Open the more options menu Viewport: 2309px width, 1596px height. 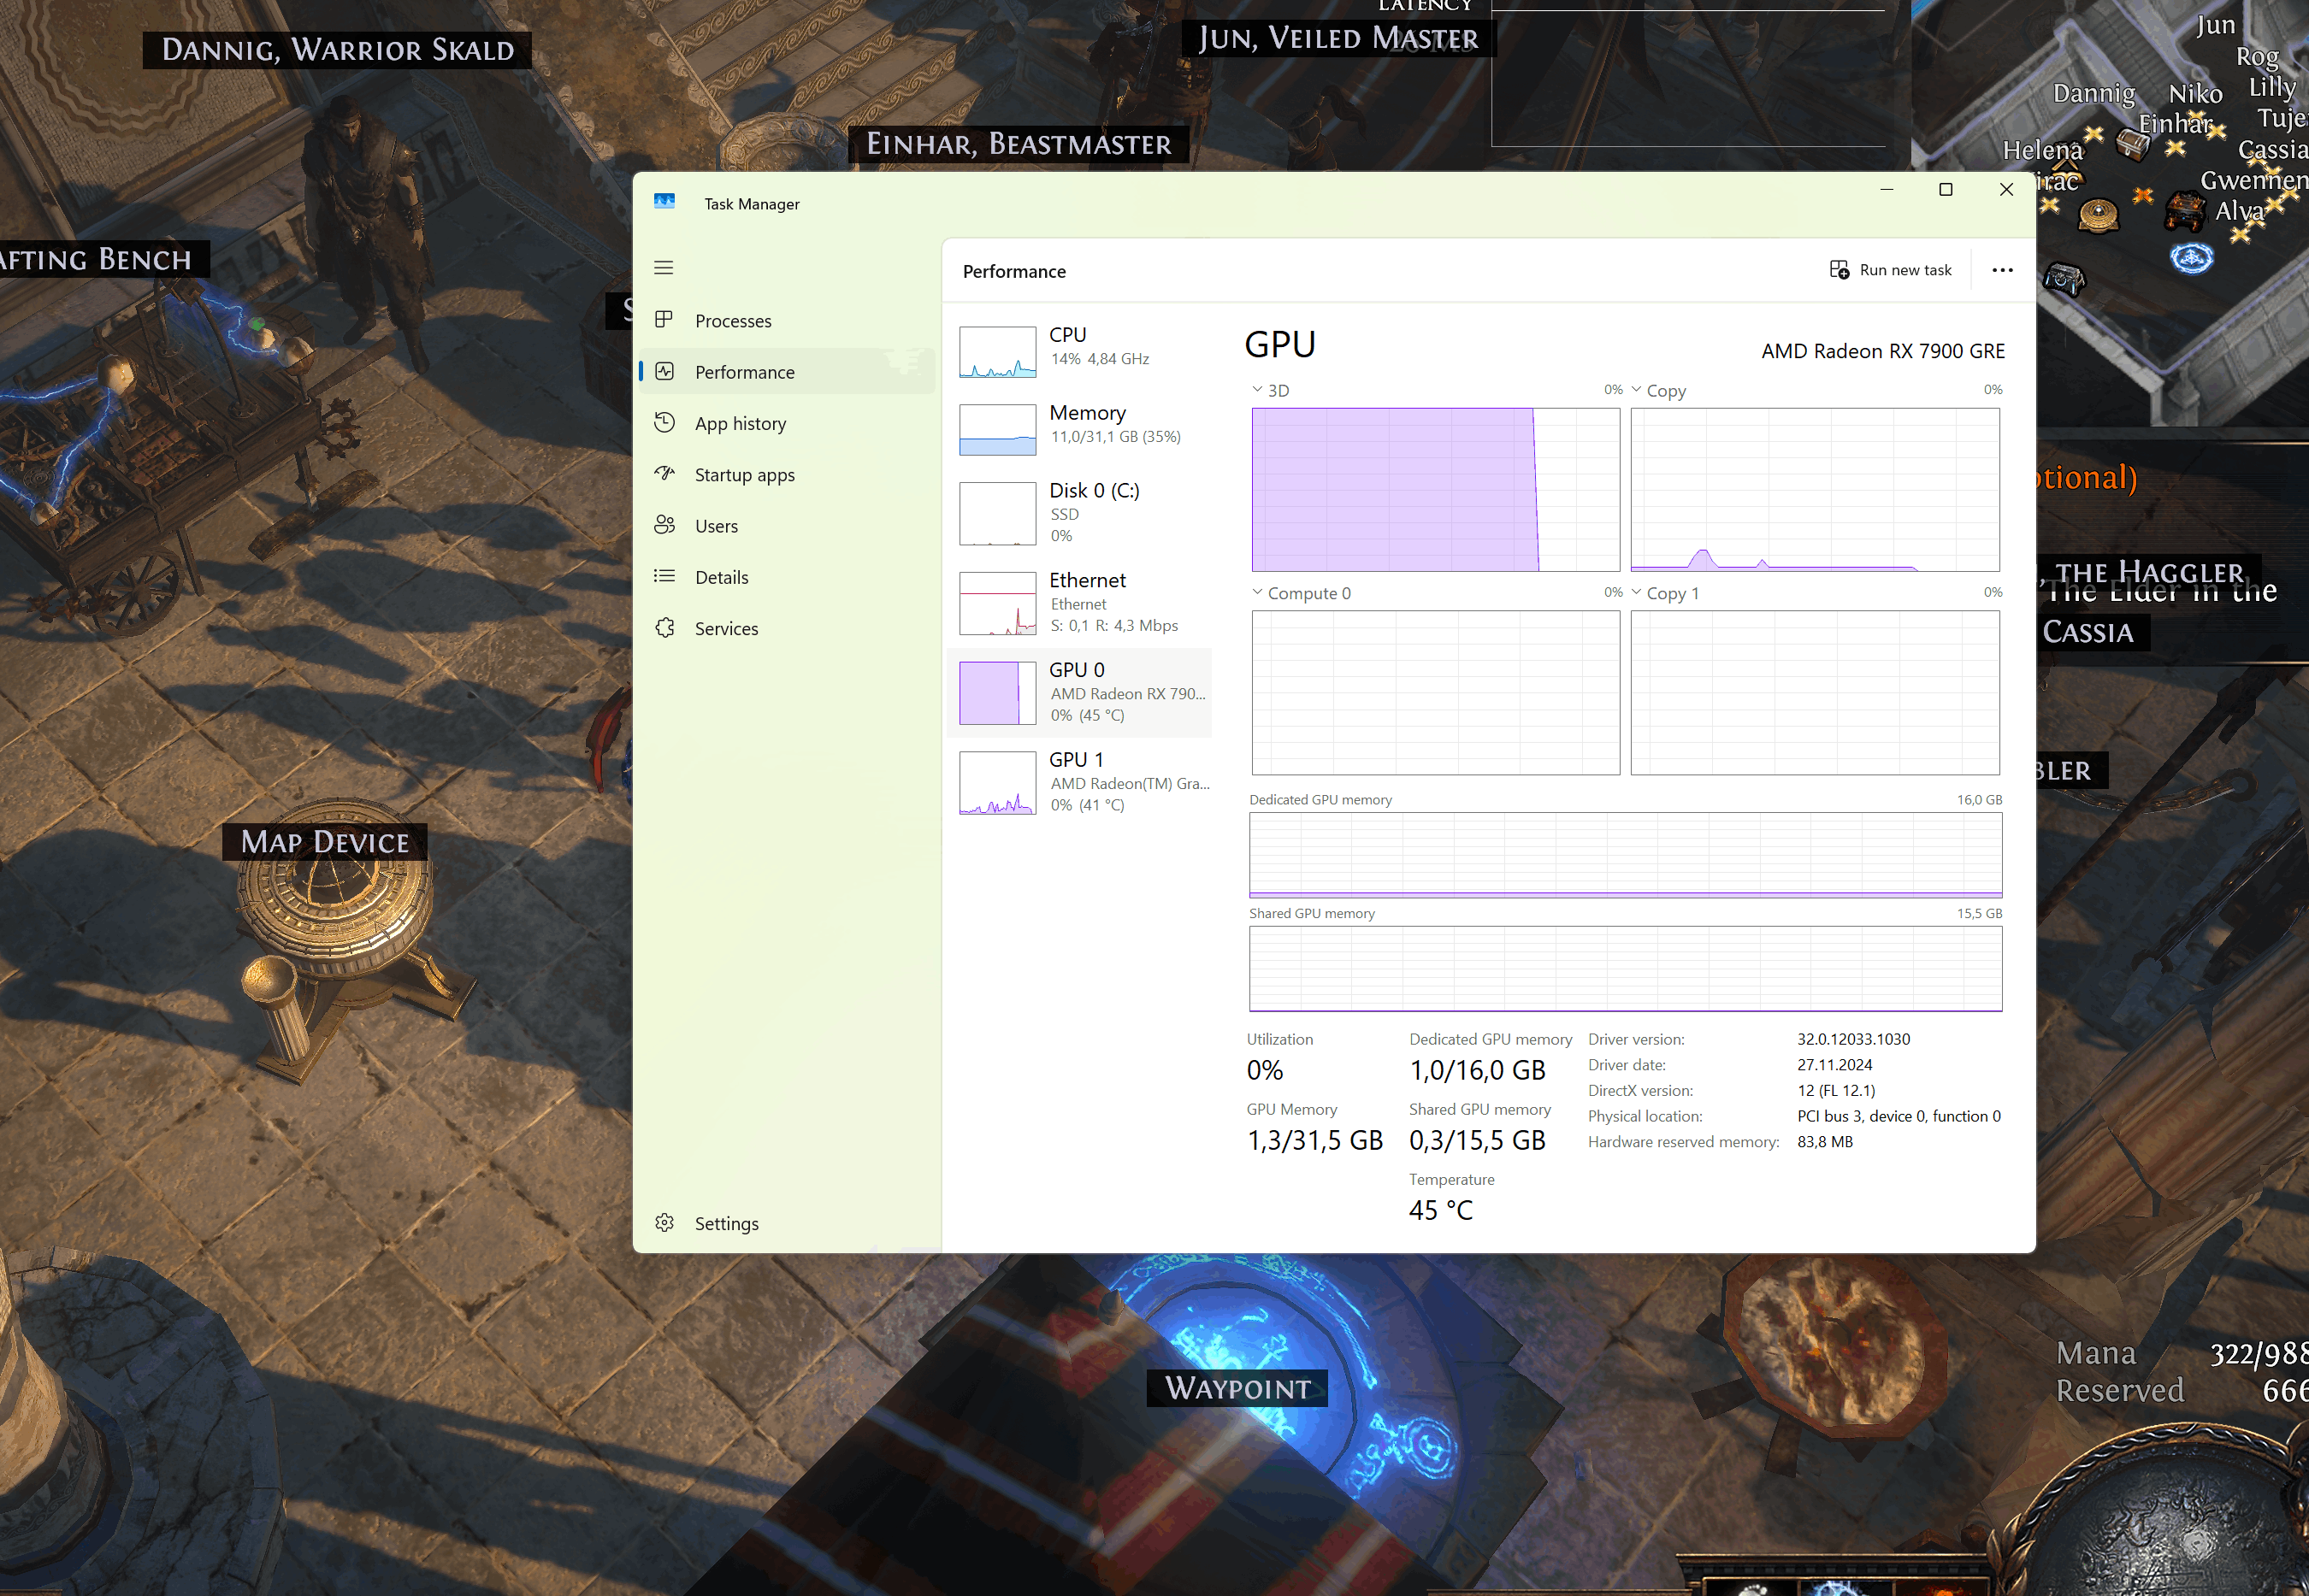click(x=2001, y=270)
